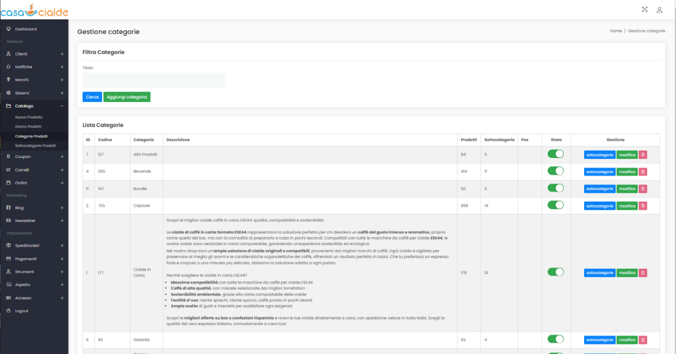Open the user profile icon in header
This screenshot has height=354, width=676.
coord(660,10)
